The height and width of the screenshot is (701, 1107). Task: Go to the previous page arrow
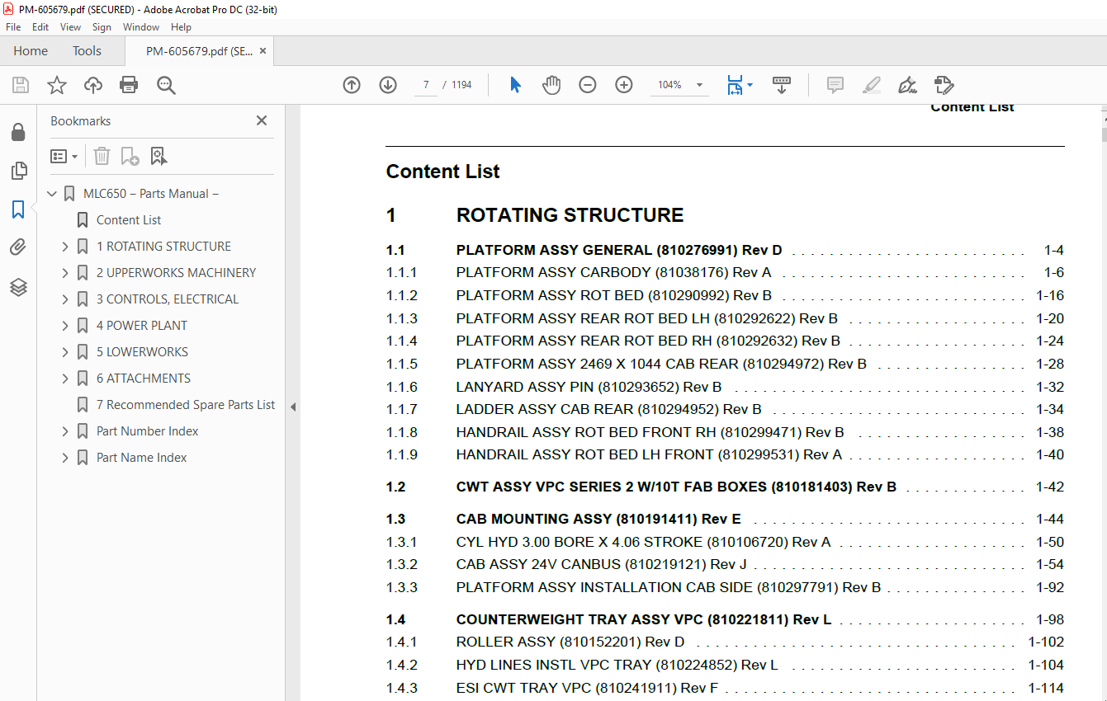tap(352, 85)
